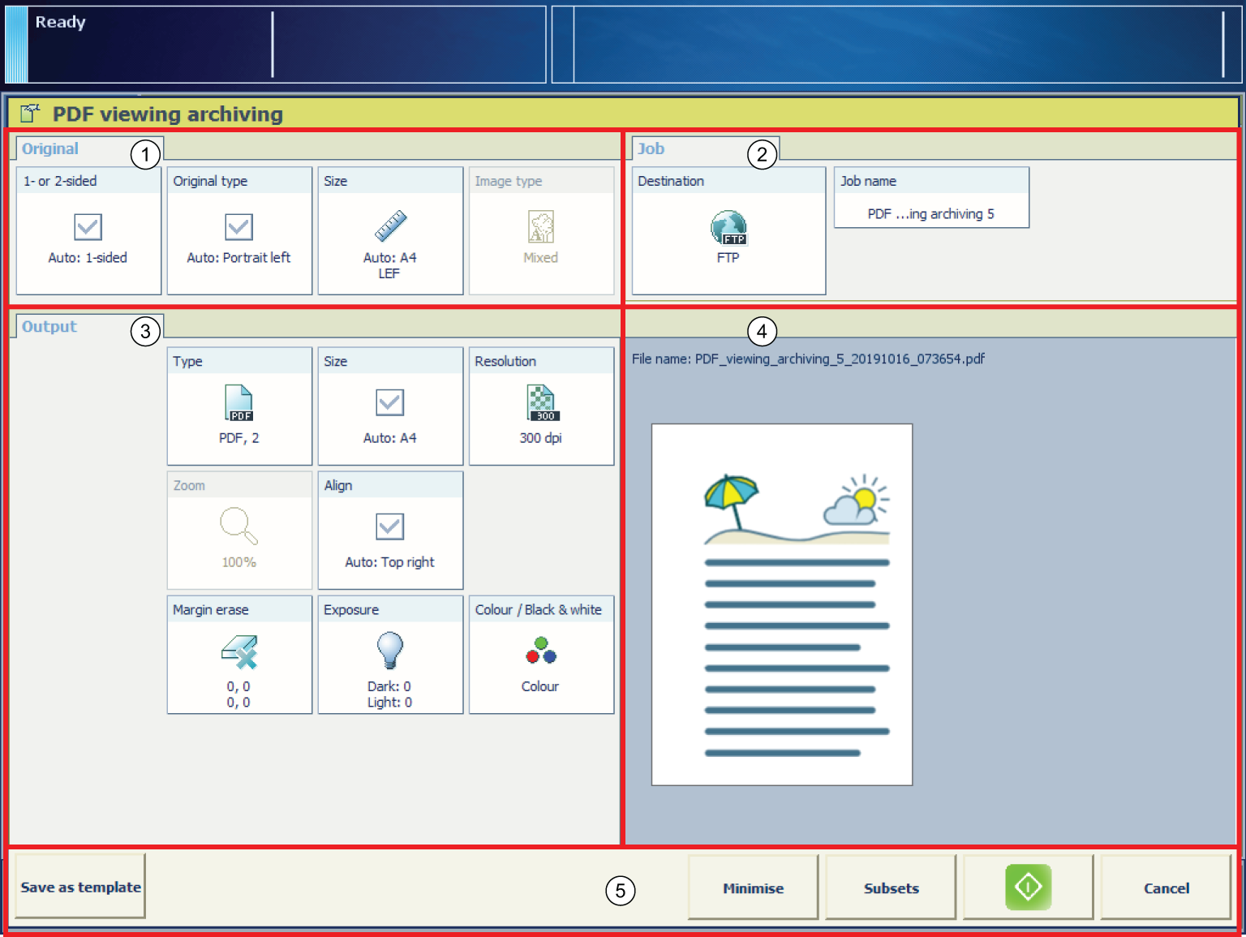
Task: Open the Job tab
Action: click(651, 149)
